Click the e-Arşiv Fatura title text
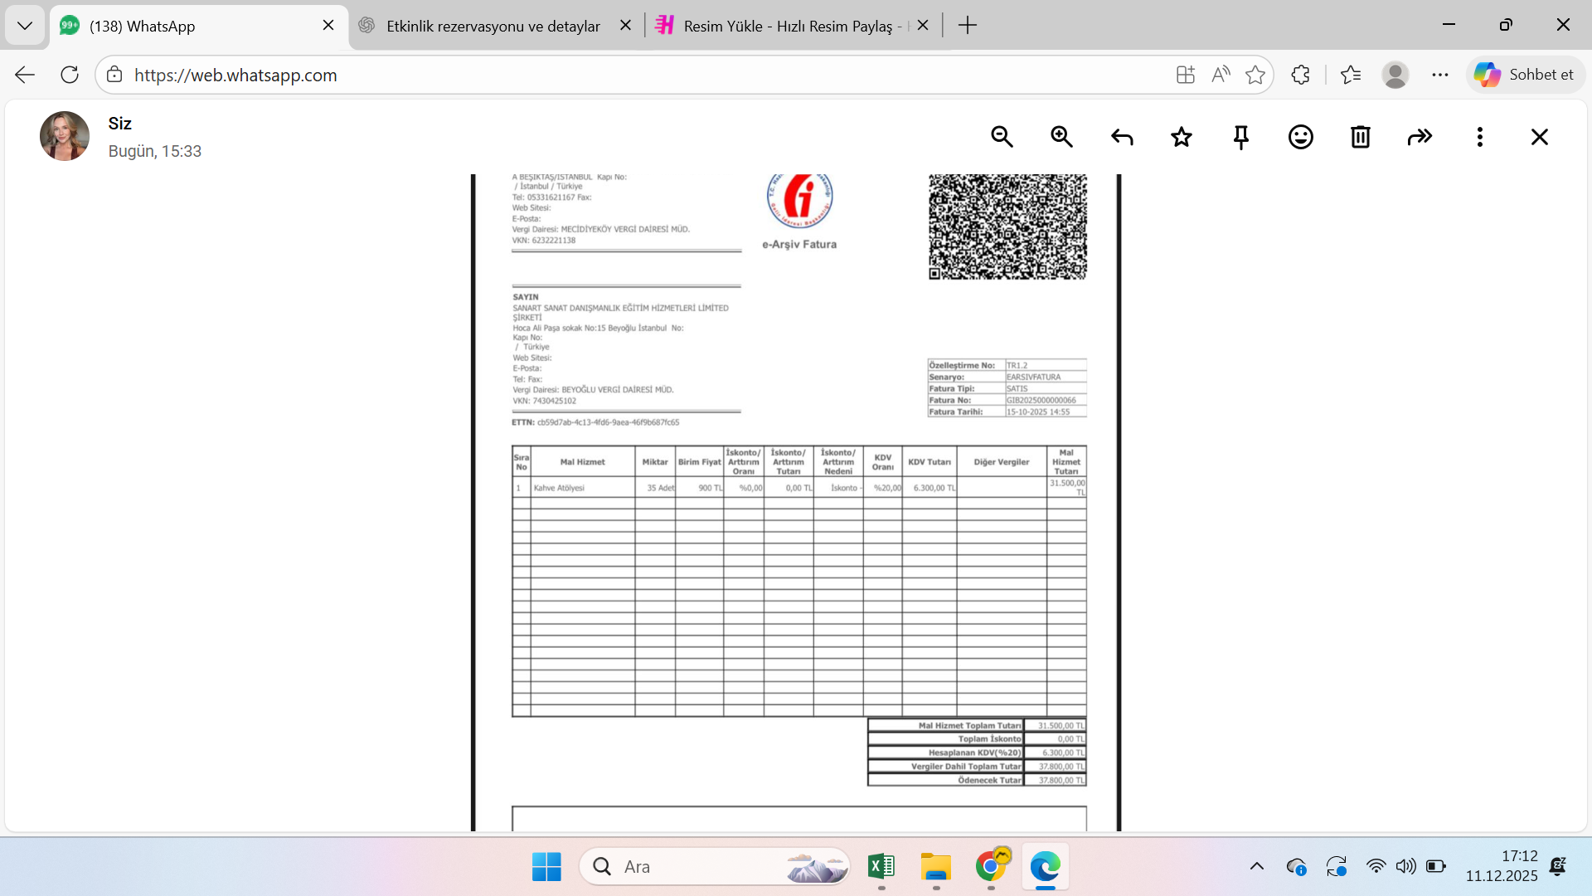This screenshot has height=896, width=1592. [x=799, y=245]
